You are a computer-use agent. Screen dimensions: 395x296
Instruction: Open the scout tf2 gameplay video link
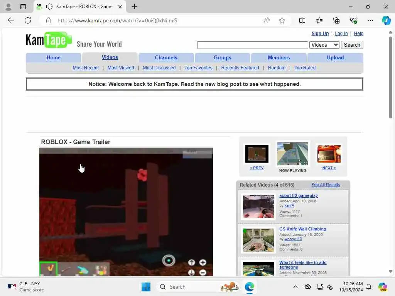299,195
